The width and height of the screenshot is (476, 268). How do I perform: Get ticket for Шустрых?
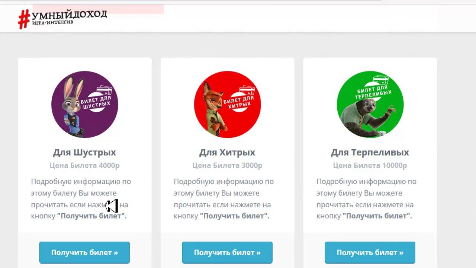(84, 252)
